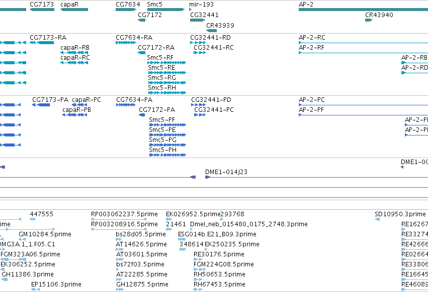This screenshot has height=292, width=428.
Task: Click EST label 447555
Action: click(x=41, y=214)
